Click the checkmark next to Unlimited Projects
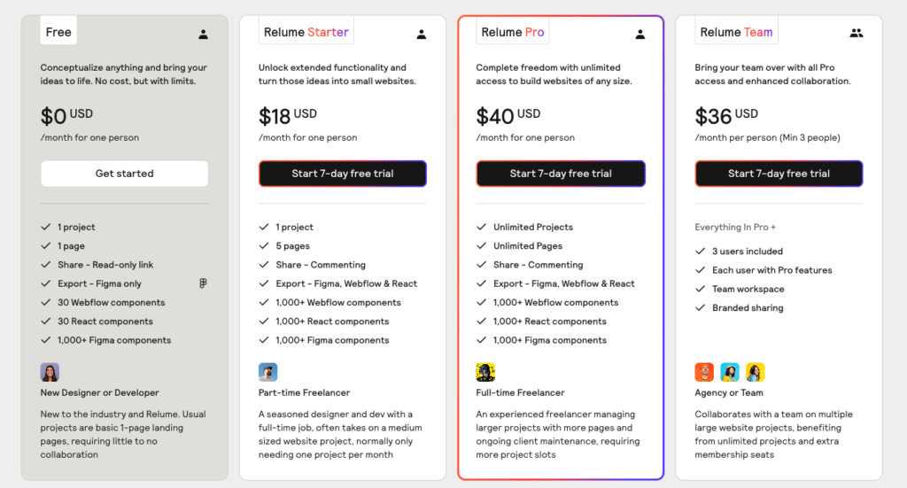907x488 pixels. tap(481, 228)
